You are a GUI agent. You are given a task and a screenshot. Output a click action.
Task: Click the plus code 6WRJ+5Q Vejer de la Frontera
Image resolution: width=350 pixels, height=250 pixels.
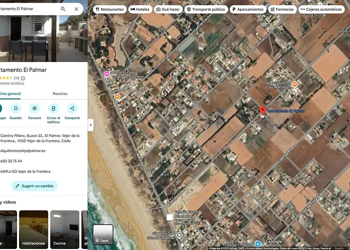(25, 171)
